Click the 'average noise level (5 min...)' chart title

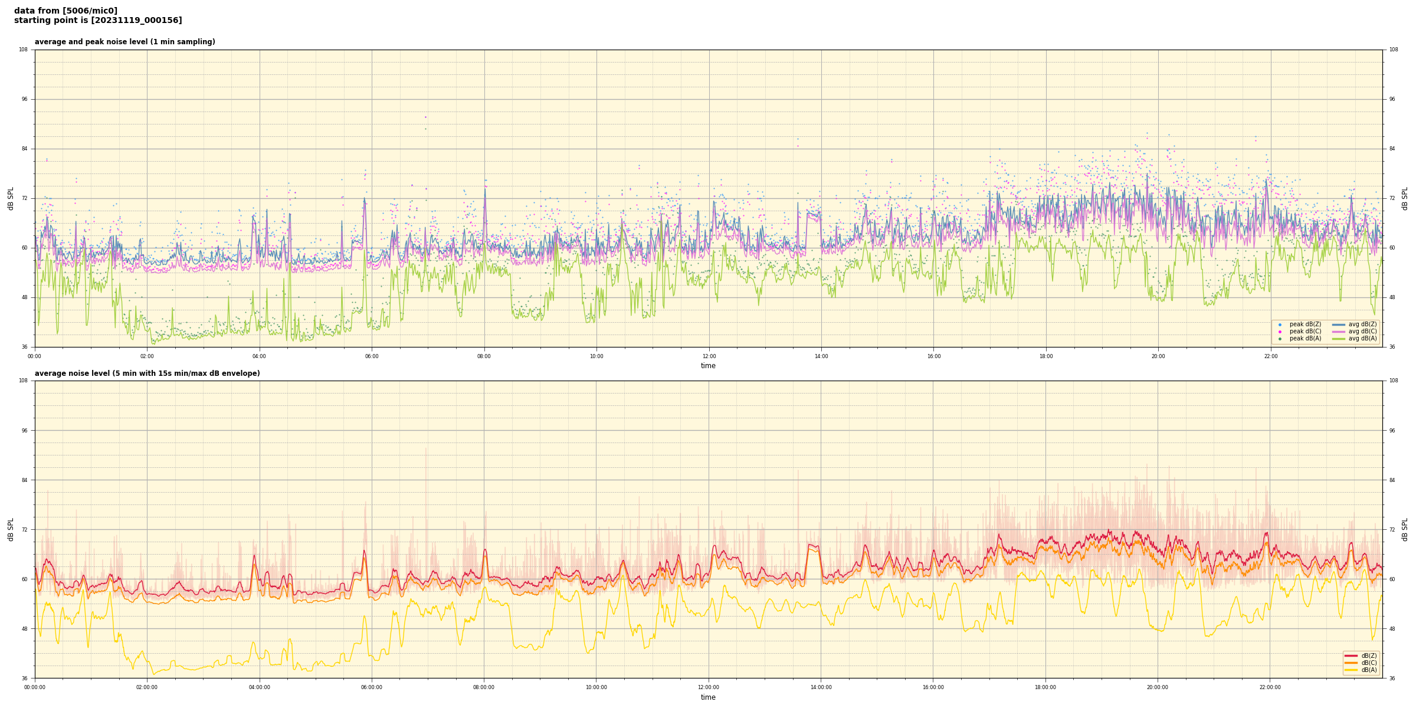click(147, 373)
